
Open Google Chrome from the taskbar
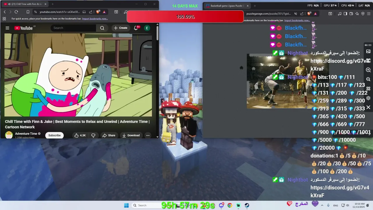click(230, 205)
